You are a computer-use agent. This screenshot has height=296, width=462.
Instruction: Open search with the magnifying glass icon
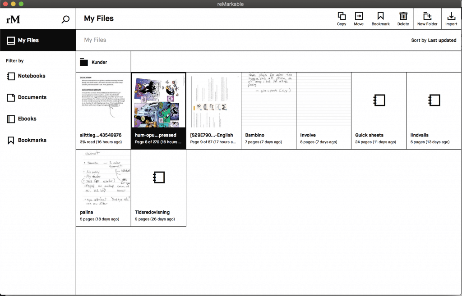point(66,19)
